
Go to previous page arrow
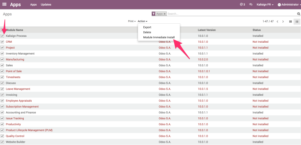coord(277,21)
